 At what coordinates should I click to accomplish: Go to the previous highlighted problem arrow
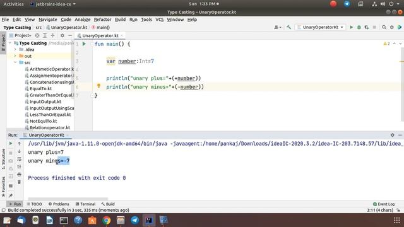(x=394, y=44)
